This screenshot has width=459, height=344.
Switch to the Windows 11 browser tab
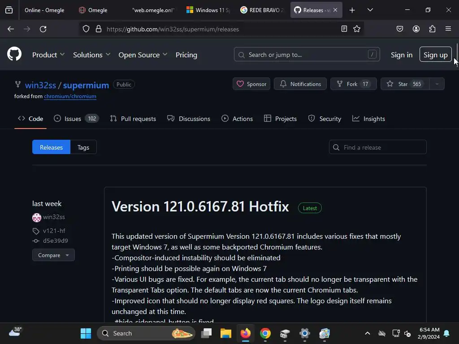tap(208, 10)
